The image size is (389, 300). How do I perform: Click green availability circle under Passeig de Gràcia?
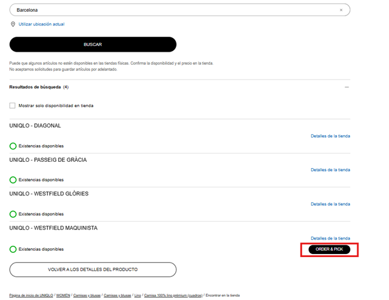click(13, 180)
